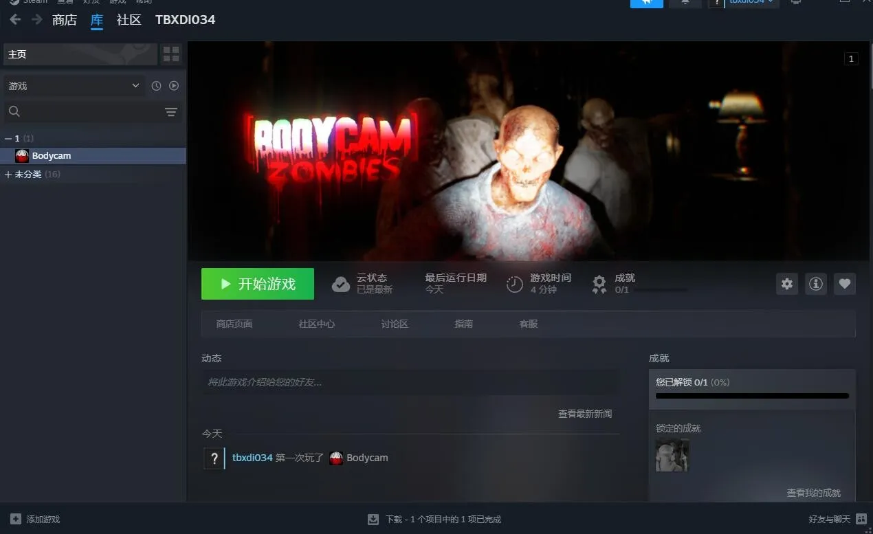Open the 游戏 category dropdown
This screenshot has width=873, height=534.
click(x=74, y=86)
